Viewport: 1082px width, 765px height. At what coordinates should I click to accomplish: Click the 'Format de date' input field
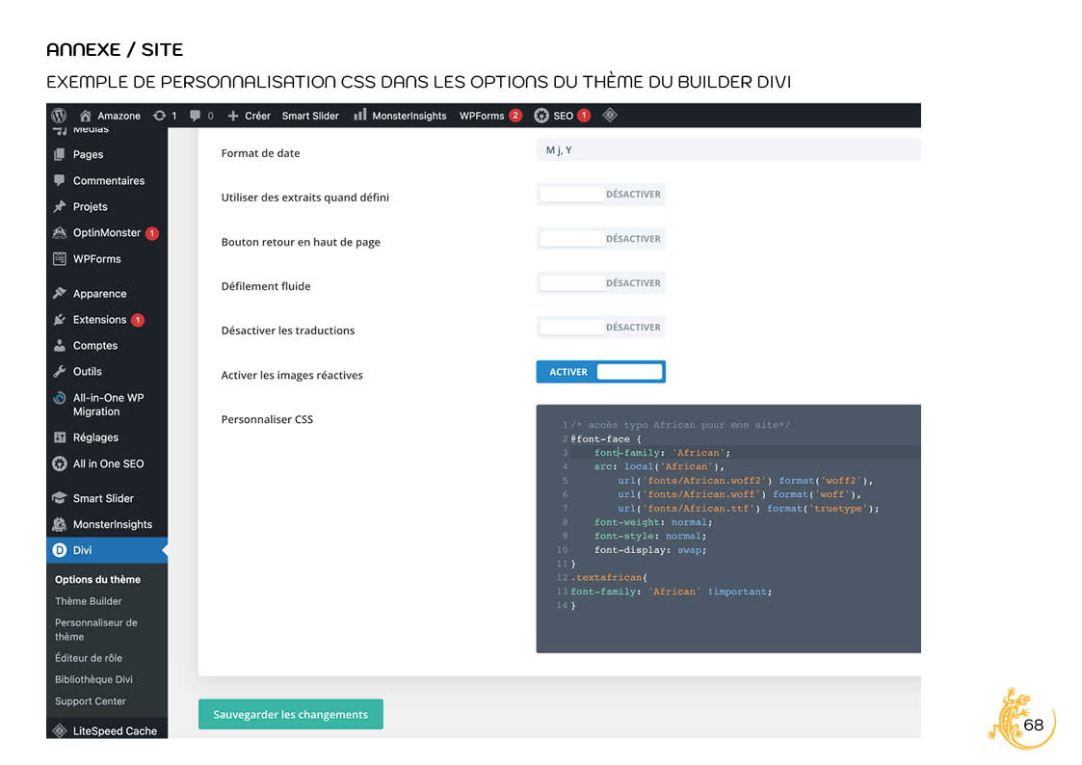click(x=728, y=149)
